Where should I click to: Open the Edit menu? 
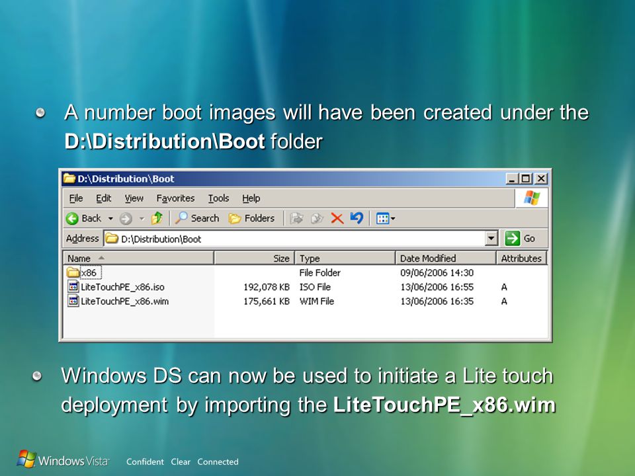pyautogui.click(x=103, y=198)
